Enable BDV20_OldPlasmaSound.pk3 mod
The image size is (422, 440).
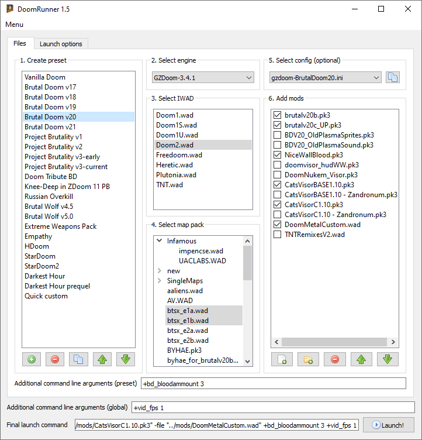click(x=277, y=145)
